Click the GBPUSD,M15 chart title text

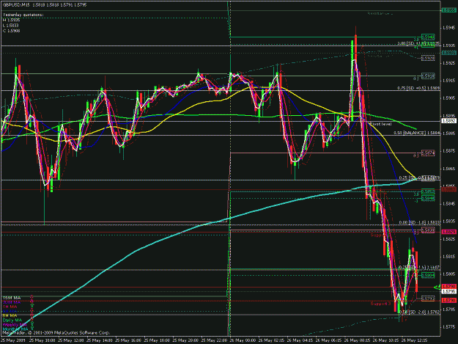tap(16, 5)
